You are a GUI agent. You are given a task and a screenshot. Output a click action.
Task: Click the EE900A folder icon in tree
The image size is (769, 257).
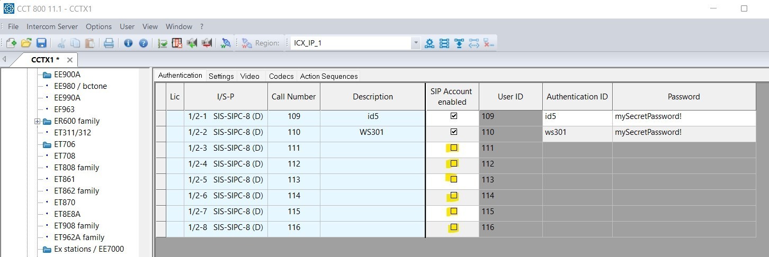click(x=47, y=75)
